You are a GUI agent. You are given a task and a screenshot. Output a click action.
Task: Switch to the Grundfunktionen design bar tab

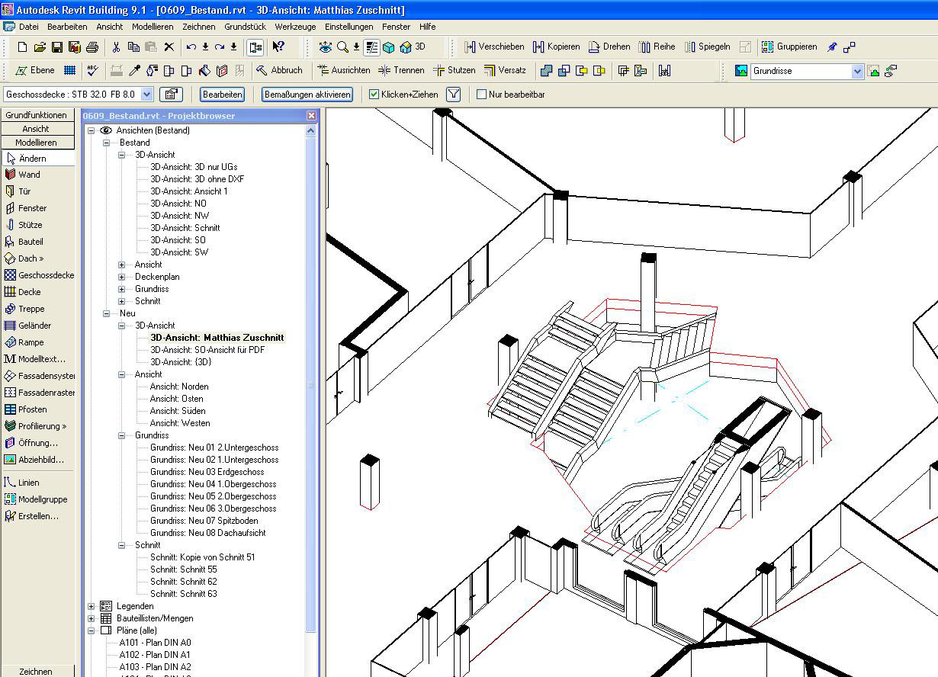(x=37, y=115)
